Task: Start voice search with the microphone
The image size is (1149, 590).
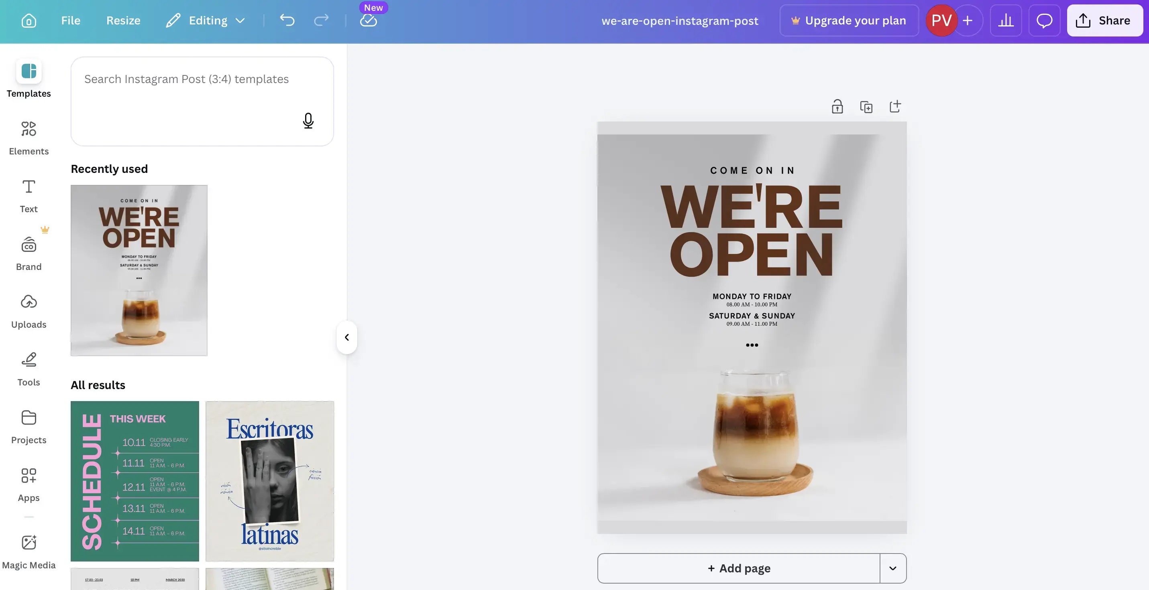Action: point(308,120)
